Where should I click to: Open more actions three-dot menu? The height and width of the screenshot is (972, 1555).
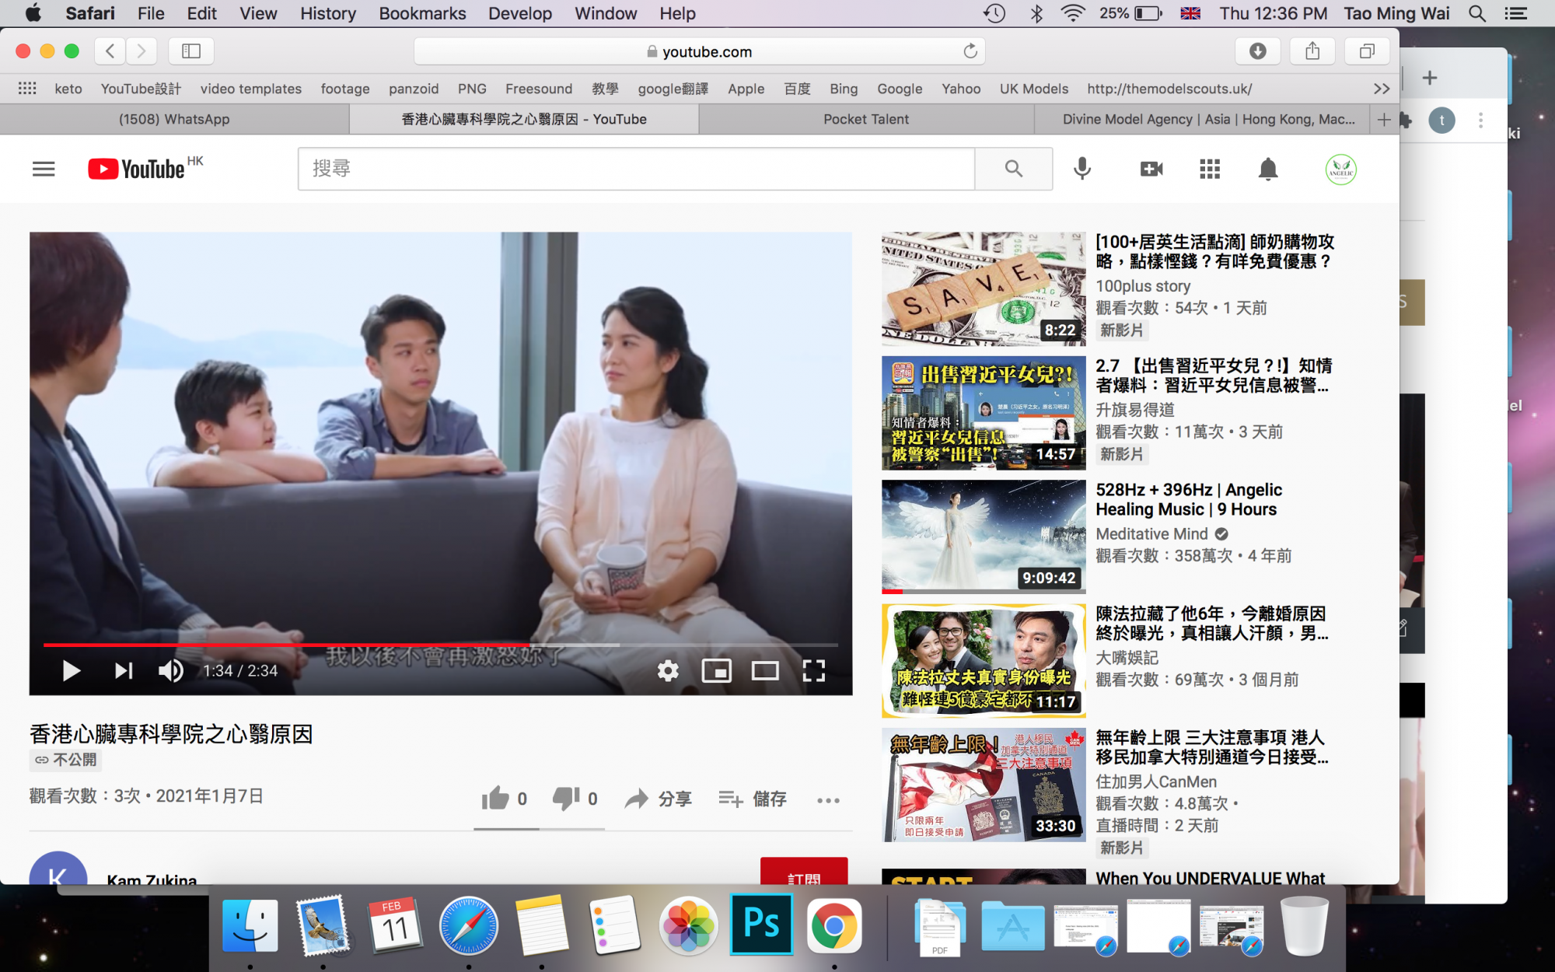[828, 800]
